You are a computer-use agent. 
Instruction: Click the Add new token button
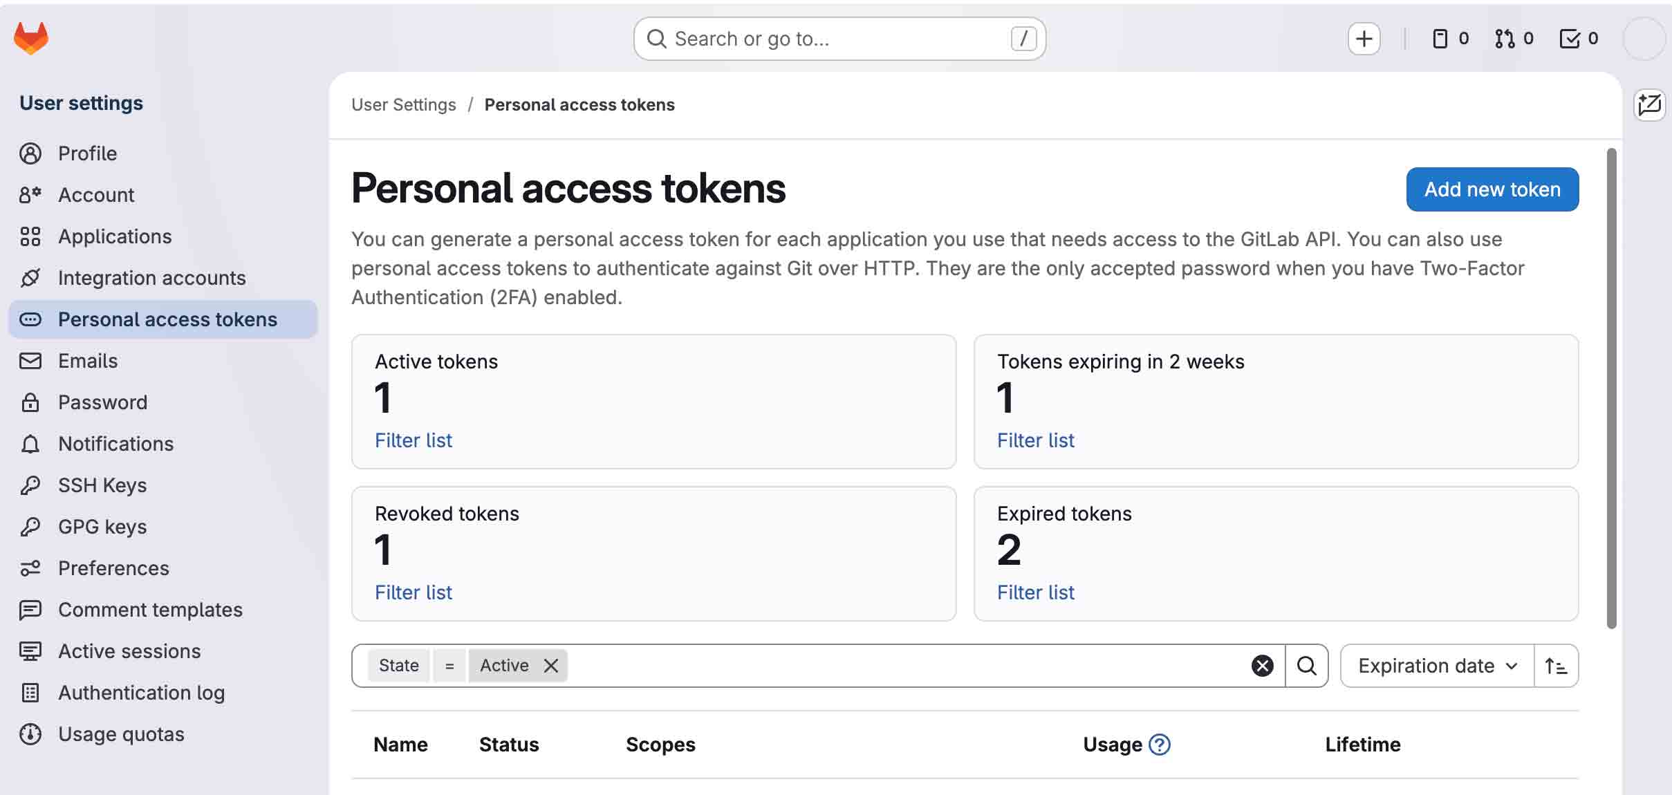(1492, 189)
